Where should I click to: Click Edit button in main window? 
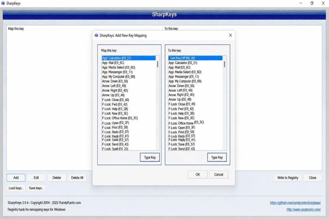36,178
